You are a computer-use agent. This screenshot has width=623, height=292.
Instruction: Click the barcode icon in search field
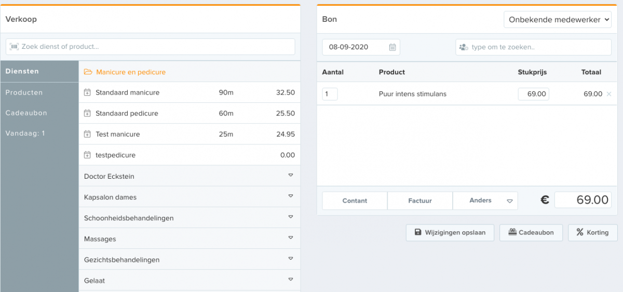click(15, 47)
